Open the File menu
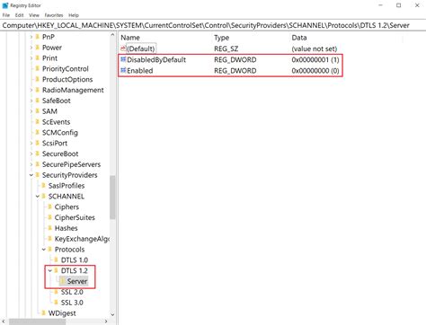 6,15
